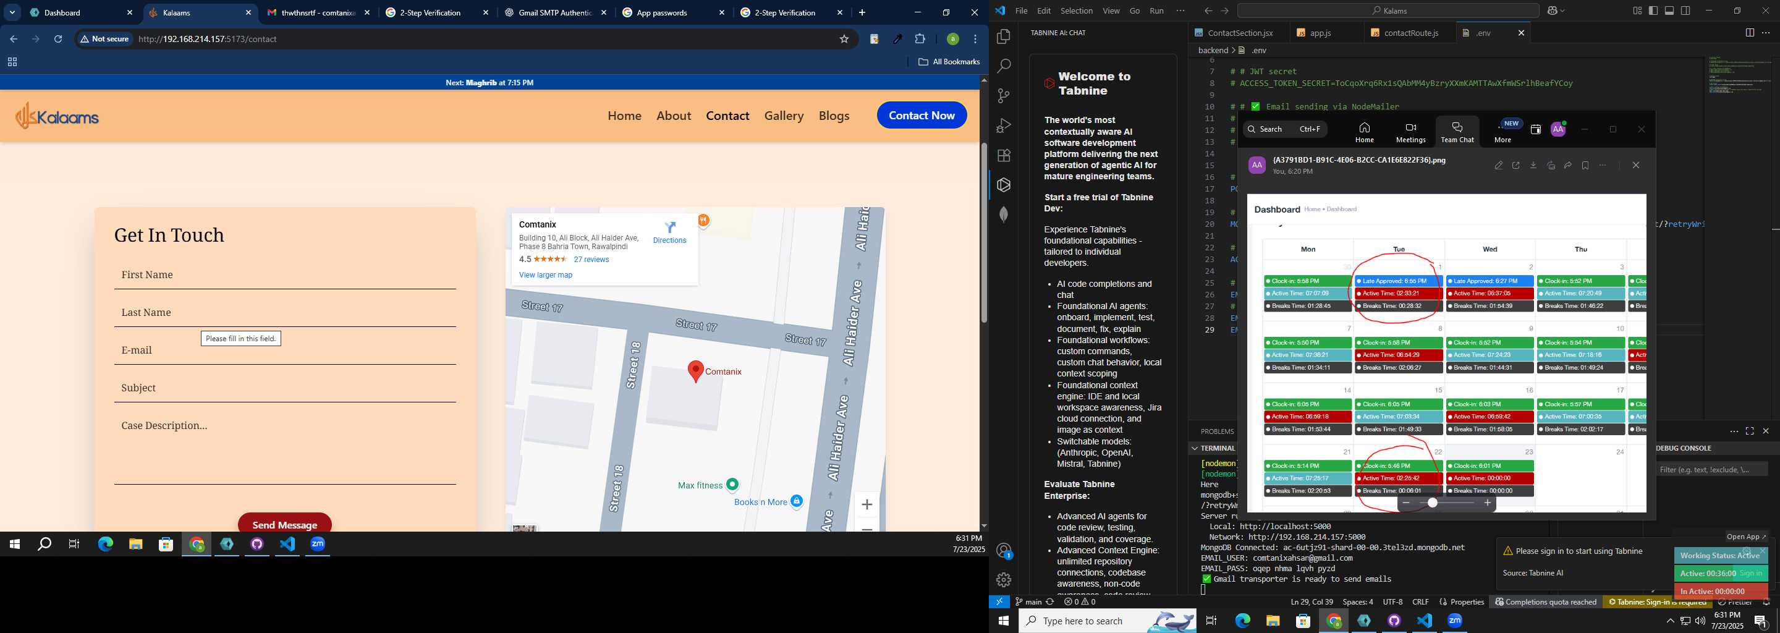Open more options ellipsis in Zoom image viewer
Viewport: 1780px width, 633px height.
point(1603,166)
